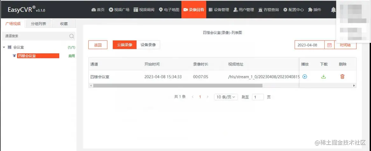Click the 启用 status text
Viewport: 371px width, 151px height.
point(72,56)
